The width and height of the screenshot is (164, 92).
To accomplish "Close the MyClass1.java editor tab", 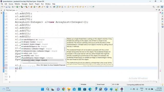I will 17,10.
